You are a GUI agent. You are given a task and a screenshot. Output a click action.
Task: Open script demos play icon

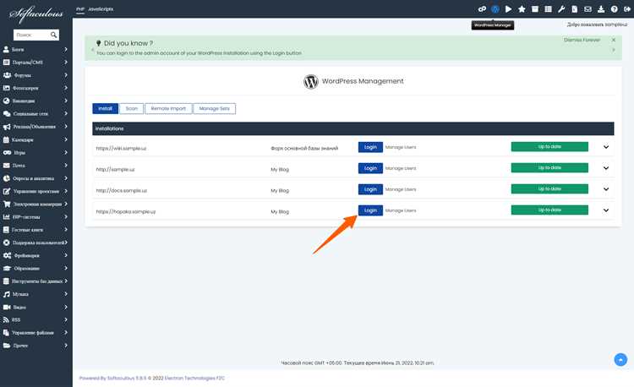coord(508,9)
